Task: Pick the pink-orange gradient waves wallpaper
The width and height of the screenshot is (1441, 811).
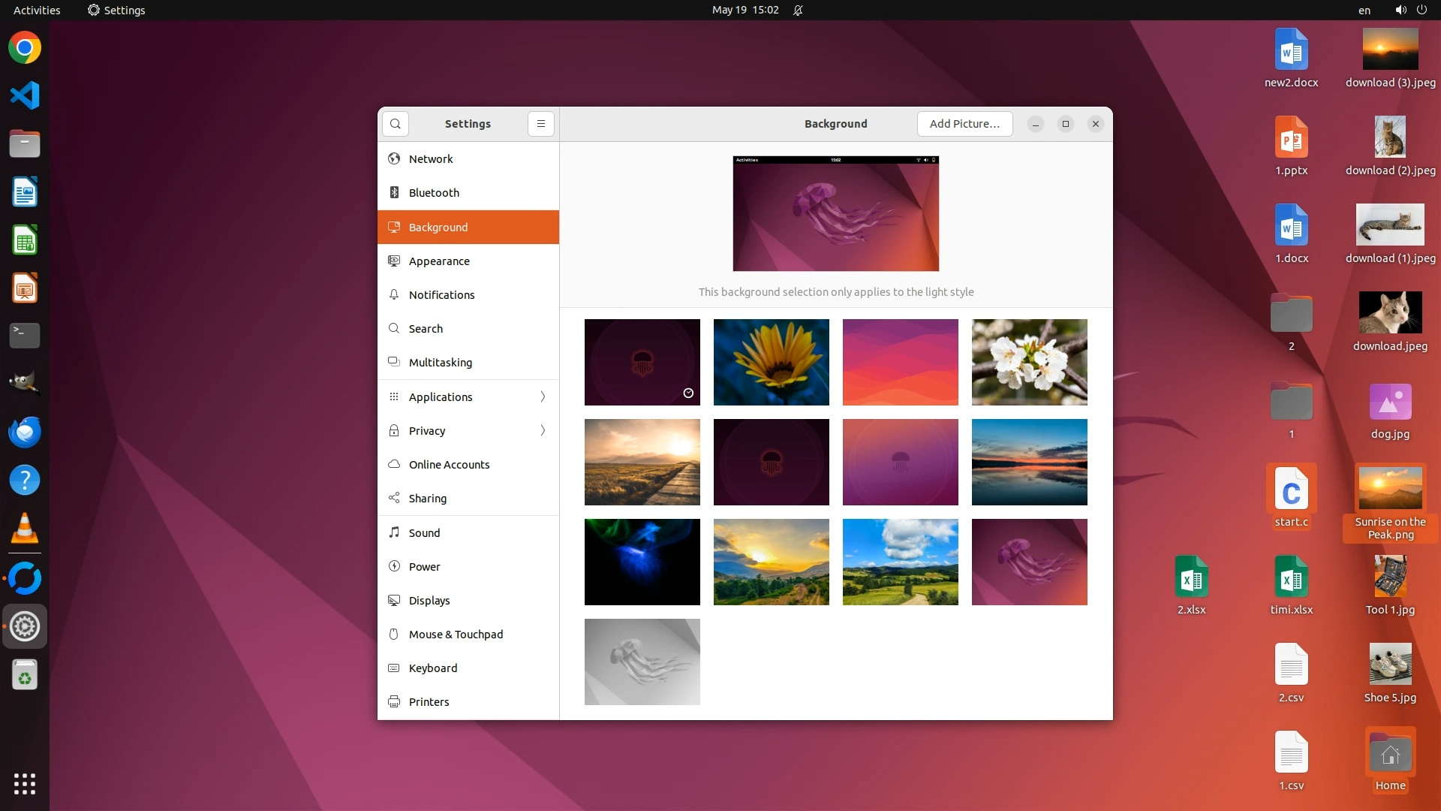Action: [x=900, y=362]
